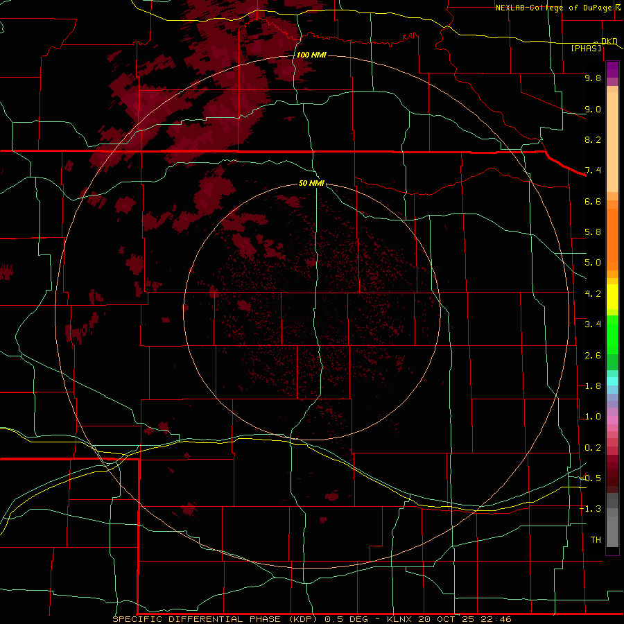Click the -0.5 value on color scale
Image resolution: width=624 pixels, height=624 pixels.
pos(591,478)
